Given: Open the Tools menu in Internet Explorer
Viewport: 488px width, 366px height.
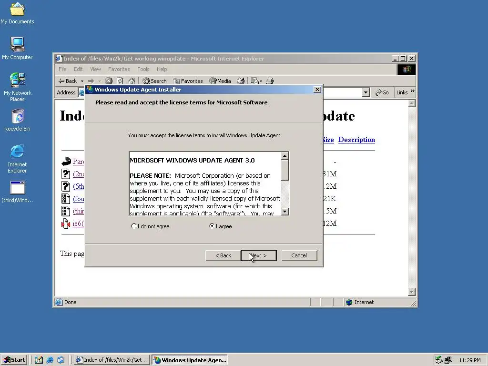Looking at the screenshot, I should tap(143, 69).
